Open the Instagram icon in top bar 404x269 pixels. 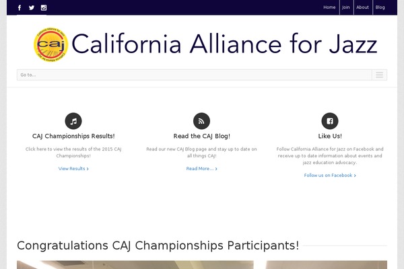[44, 7]
